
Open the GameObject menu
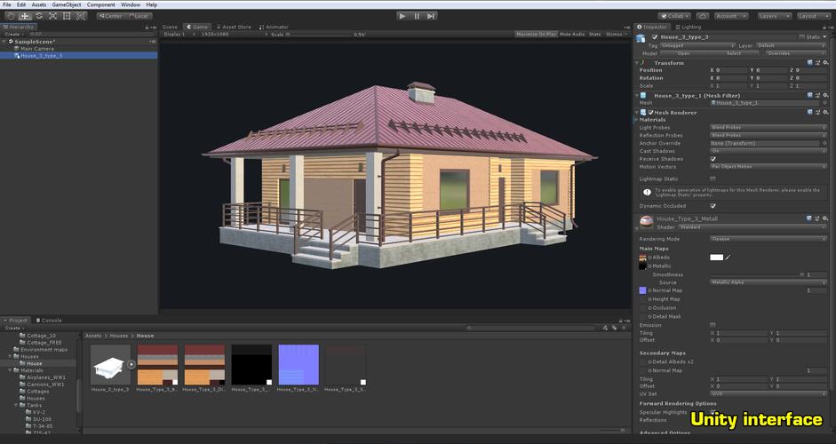tap(68, 4)
